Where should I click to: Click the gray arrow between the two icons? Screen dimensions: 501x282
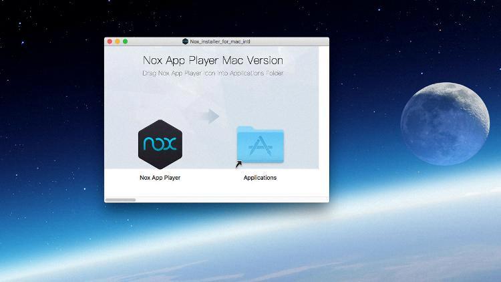pos(211,116)
